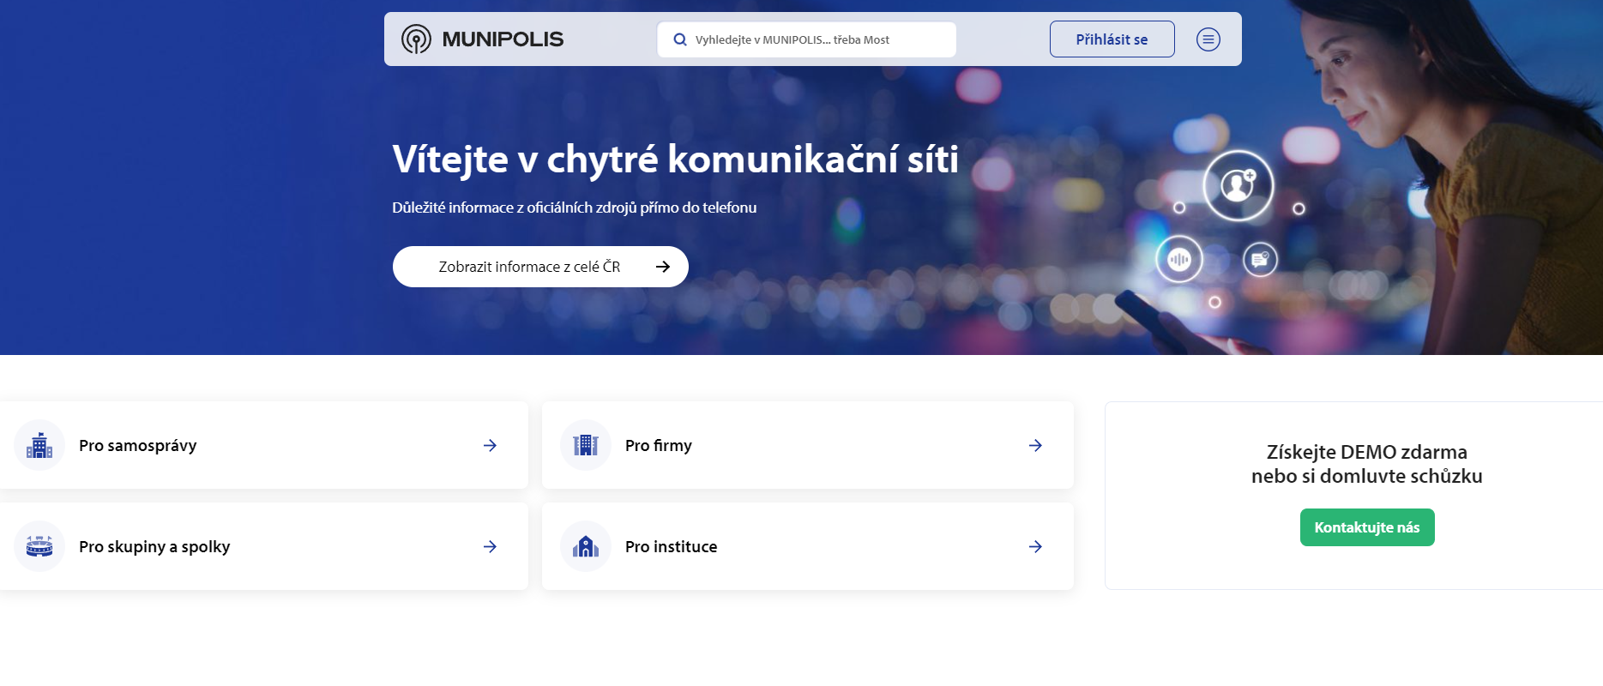Click Zobrazit informace z celé ČR button
This screenshot has height=686, width=1603.
(540, 267)
